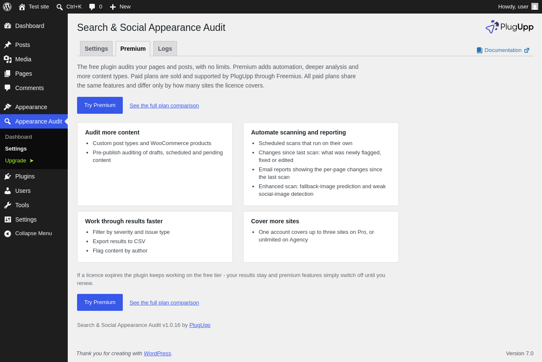Open Posts in the sidebar menu
542x362 pixels.
click(34, 45)
